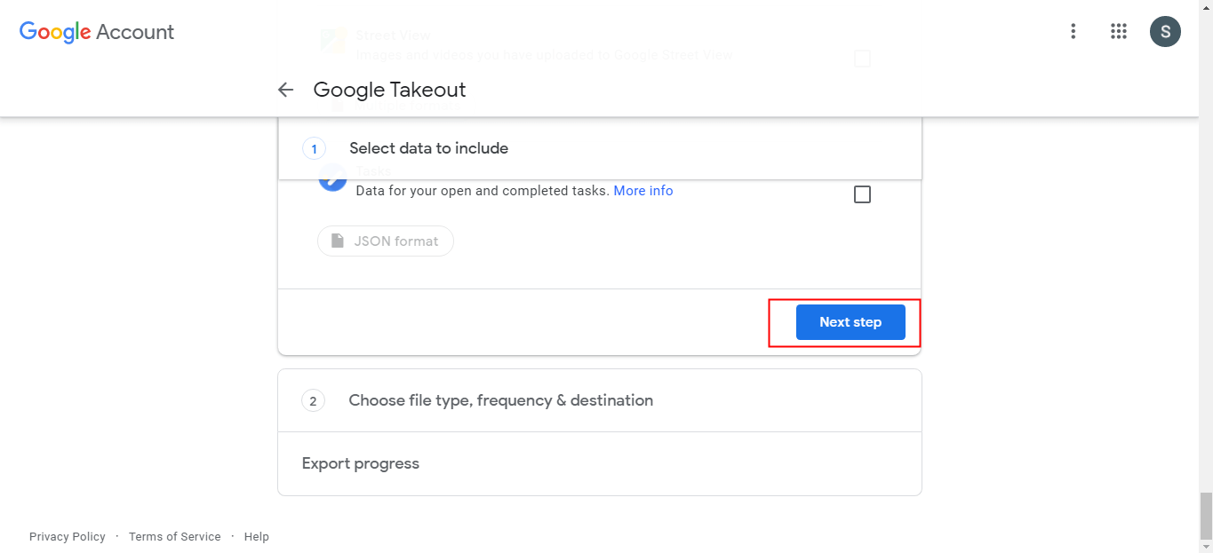Open the Terms of Service link
The height and width of the screenshot is (553, 1213).
(x=175, y=537)
